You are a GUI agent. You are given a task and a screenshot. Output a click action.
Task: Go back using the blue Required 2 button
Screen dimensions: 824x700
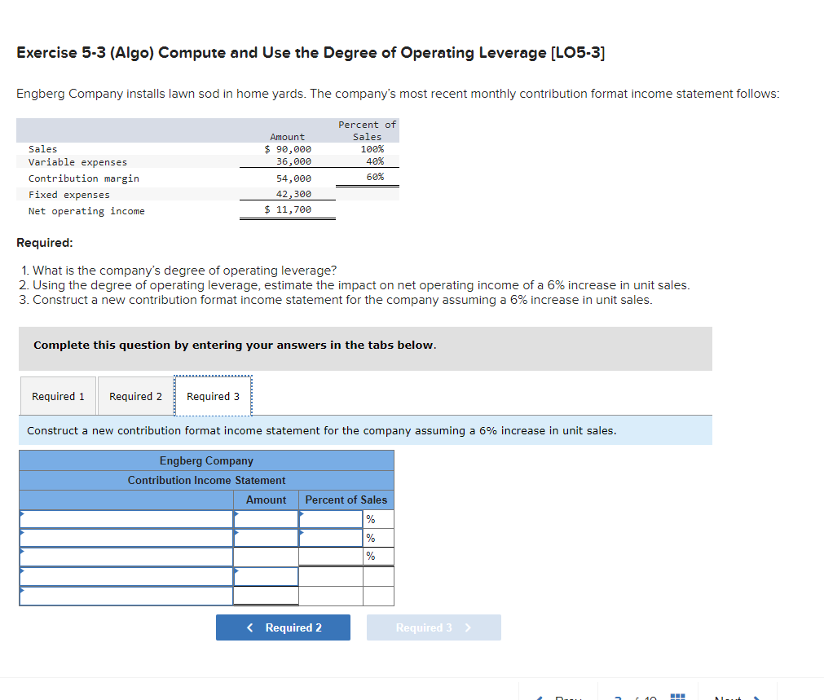pos(284,627)
